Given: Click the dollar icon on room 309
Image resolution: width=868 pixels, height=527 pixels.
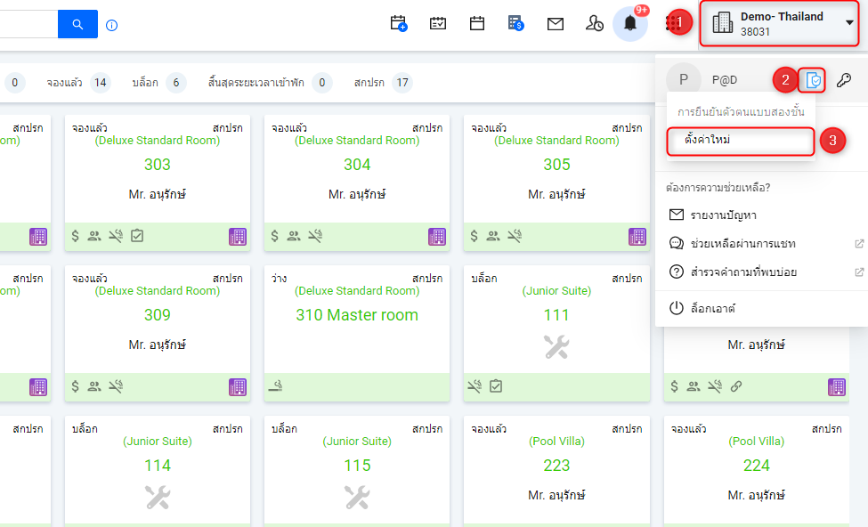Looking at the screenshot, I should coord(76,386).
